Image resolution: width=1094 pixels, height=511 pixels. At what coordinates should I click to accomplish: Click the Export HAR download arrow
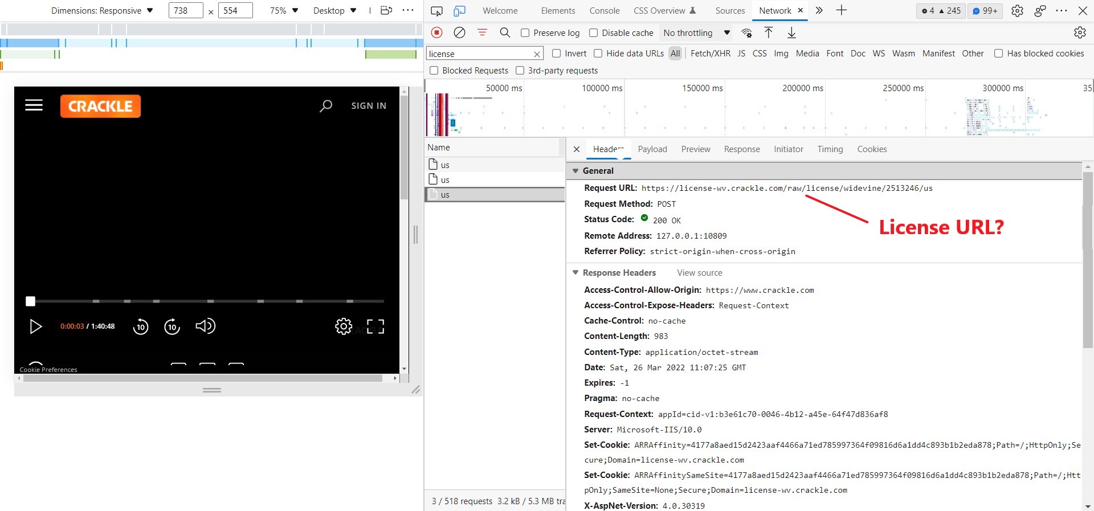pyautogui.click(x=791, y=33)
